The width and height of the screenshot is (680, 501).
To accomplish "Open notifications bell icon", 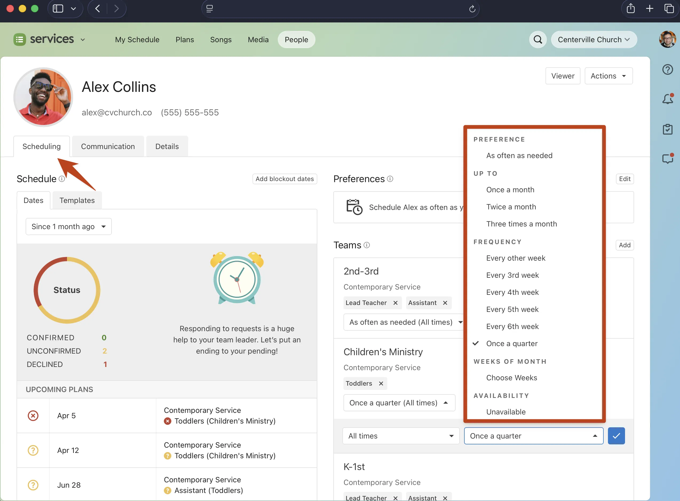I will (667, 99).
